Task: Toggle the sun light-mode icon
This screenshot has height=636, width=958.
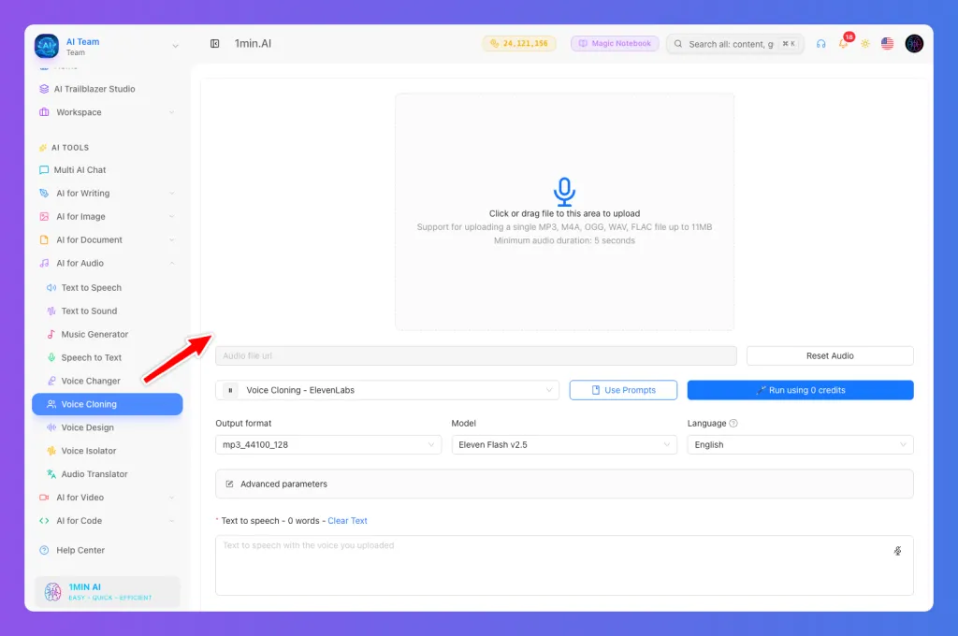Action: coord(865,43)
